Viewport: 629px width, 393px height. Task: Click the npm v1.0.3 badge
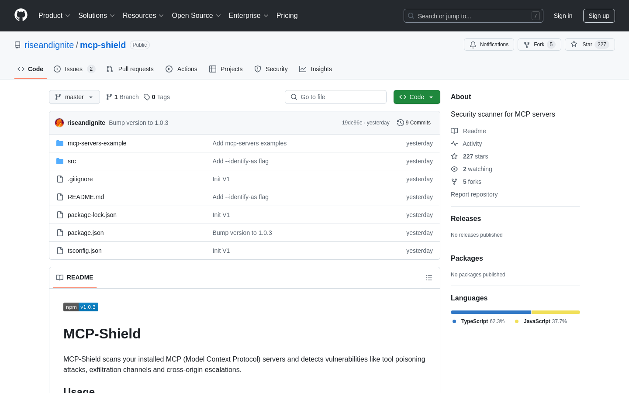point(81,307)
